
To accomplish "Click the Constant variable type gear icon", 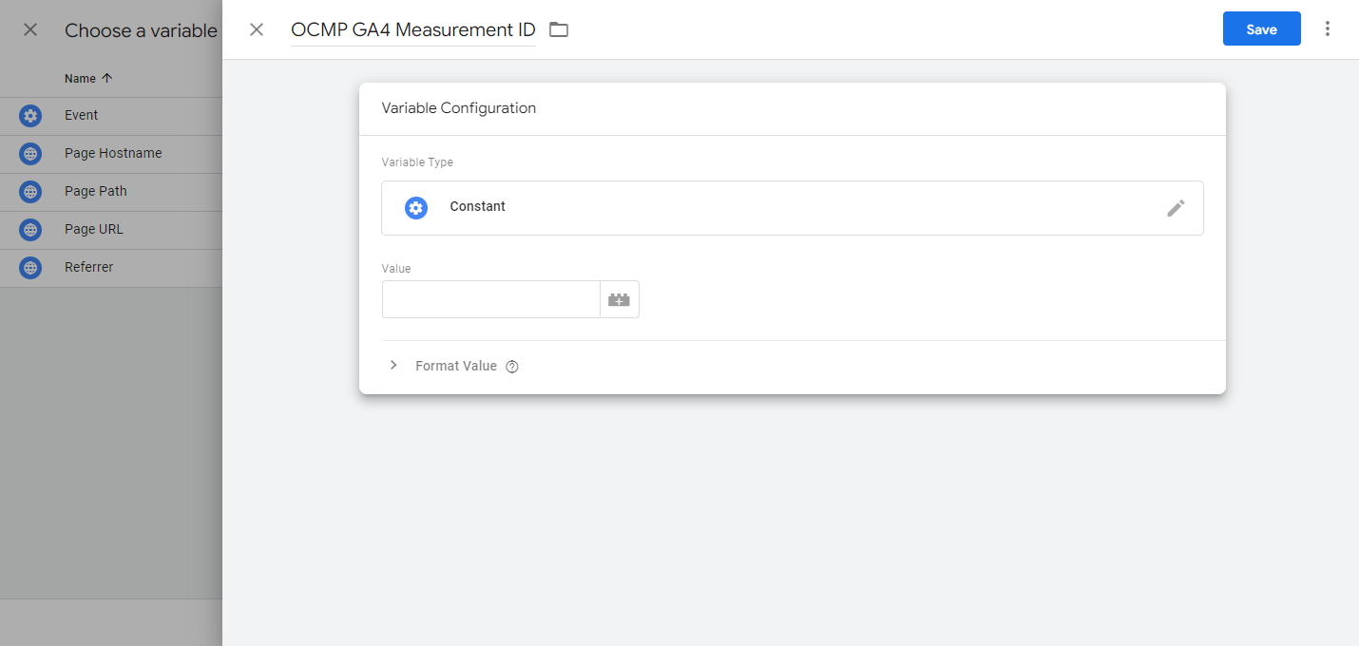I will (x=416, y=208).
